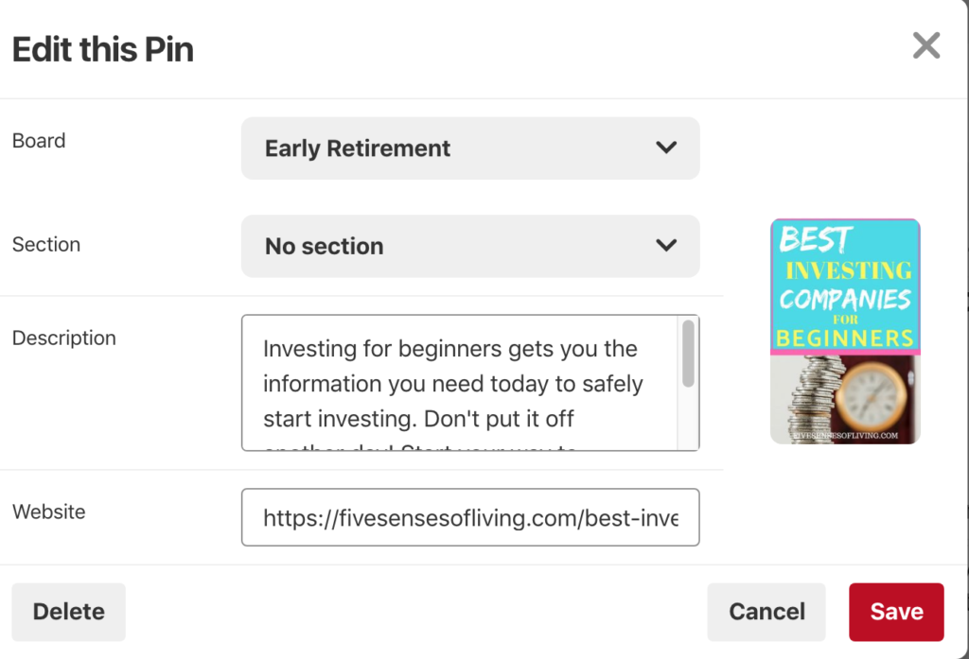
Task: Click the Website field label
Action: 49,512
